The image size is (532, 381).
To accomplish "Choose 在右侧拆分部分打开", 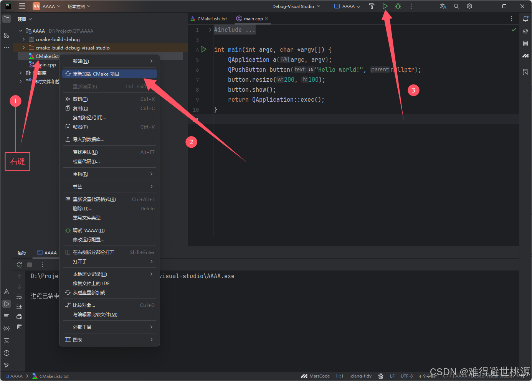I will tap(109, 252).
